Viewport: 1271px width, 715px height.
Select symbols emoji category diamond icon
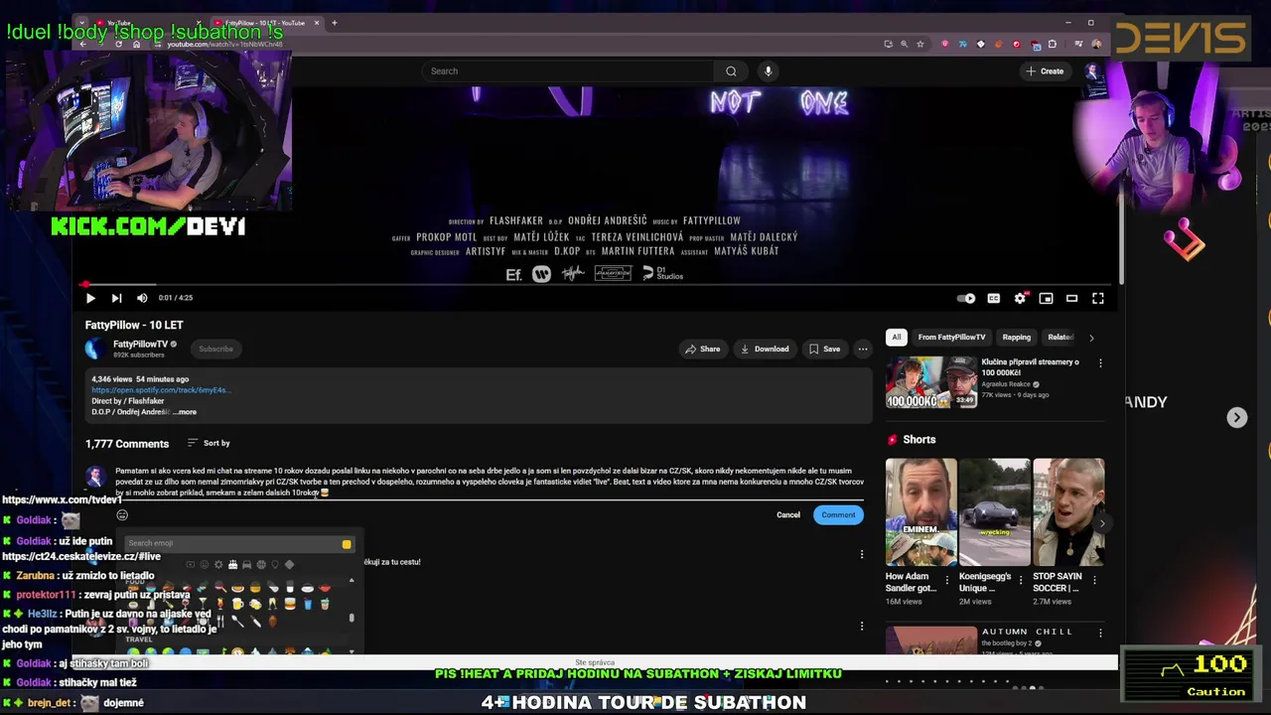click(289, 565)
